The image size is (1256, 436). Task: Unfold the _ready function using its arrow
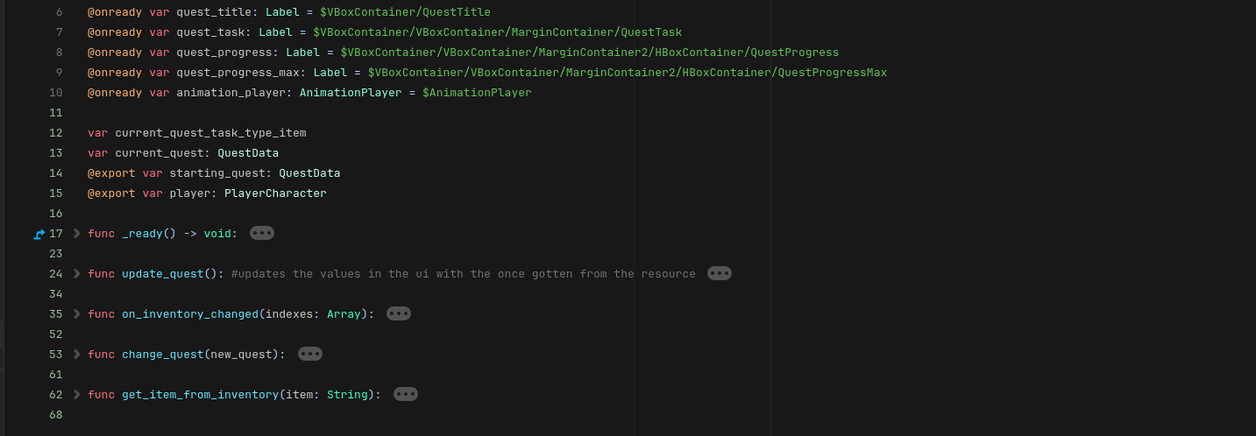[77, 233]
